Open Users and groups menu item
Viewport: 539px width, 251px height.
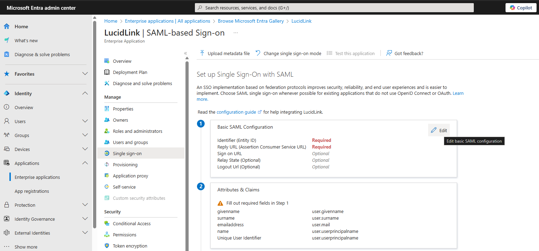tap(130, 142)
